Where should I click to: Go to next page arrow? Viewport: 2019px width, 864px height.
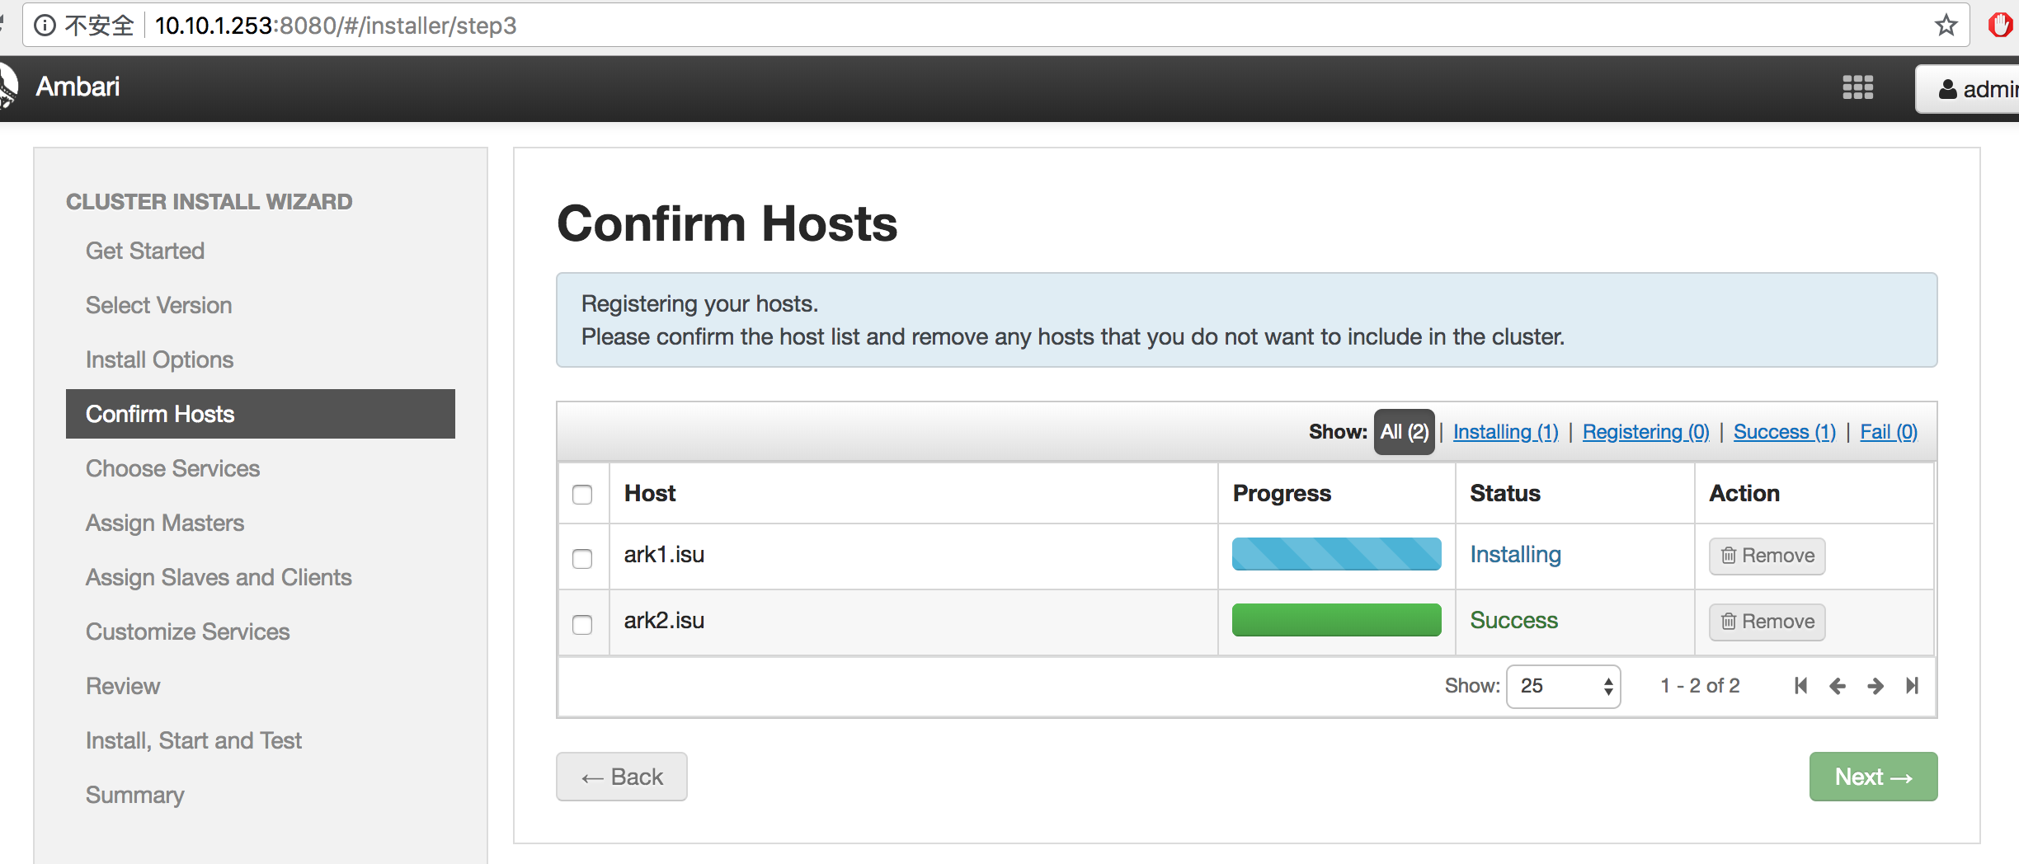(x=1875, y=686)
